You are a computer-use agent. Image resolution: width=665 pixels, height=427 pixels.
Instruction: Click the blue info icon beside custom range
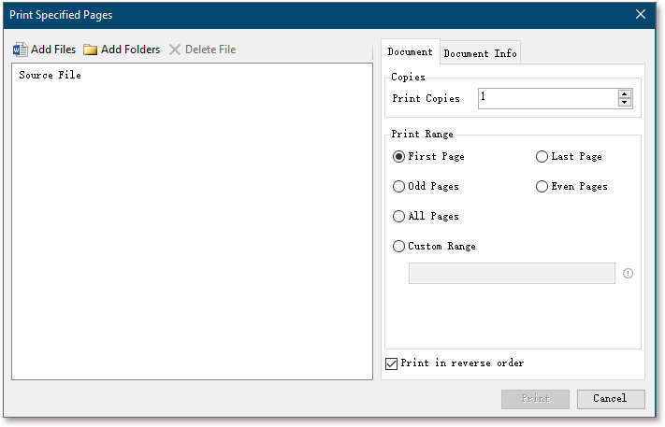[x=628, y=273]
